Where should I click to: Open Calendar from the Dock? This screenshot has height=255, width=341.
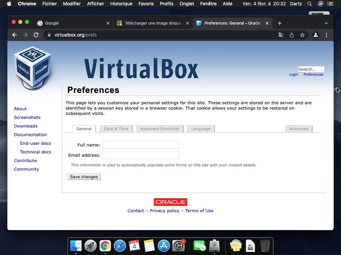coord(135,246)
